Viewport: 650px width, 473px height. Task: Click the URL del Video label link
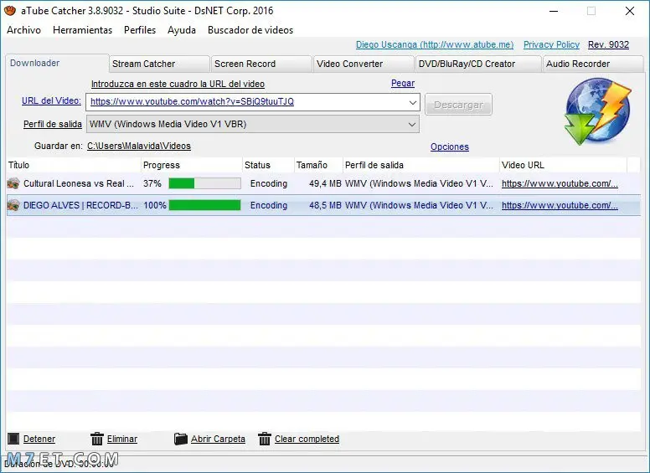pos(51,100)
